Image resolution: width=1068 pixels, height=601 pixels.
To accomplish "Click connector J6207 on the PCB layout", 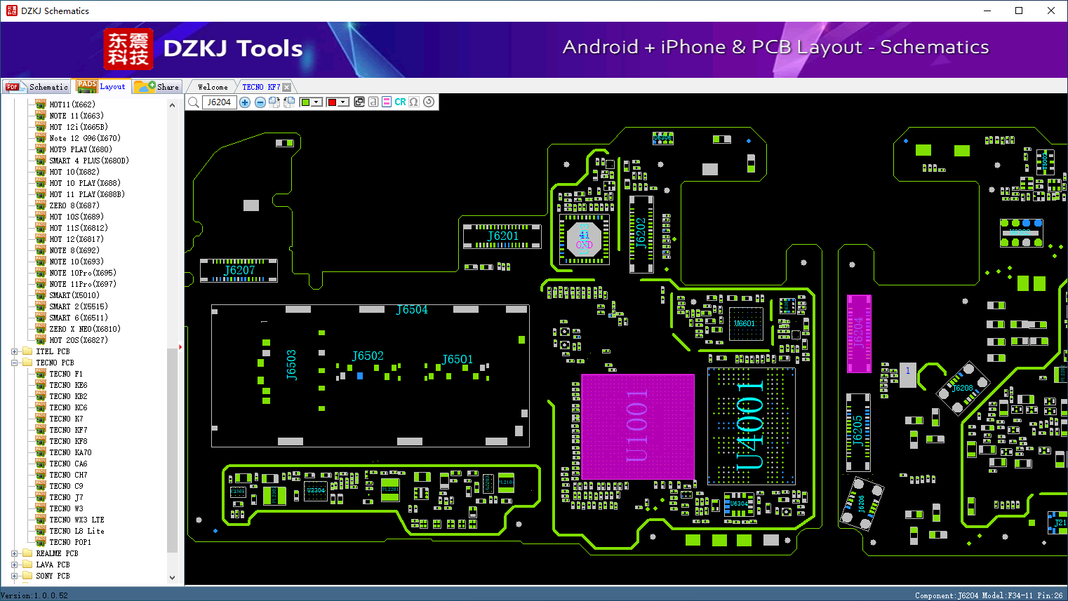I will pos(239,271).
